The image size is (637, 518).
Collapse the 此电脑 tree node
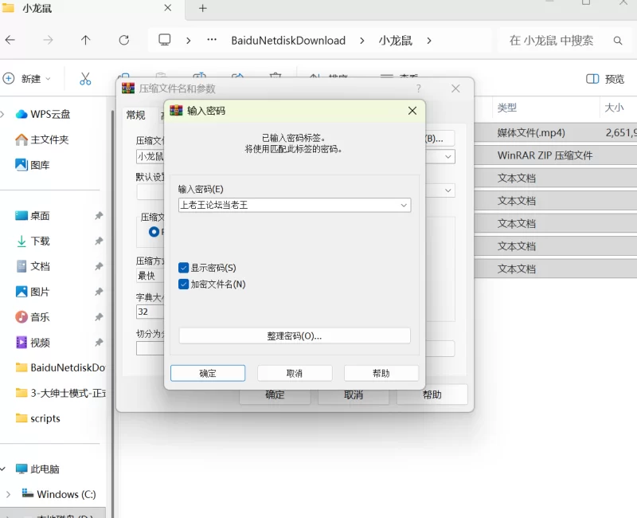coord(3,469)
